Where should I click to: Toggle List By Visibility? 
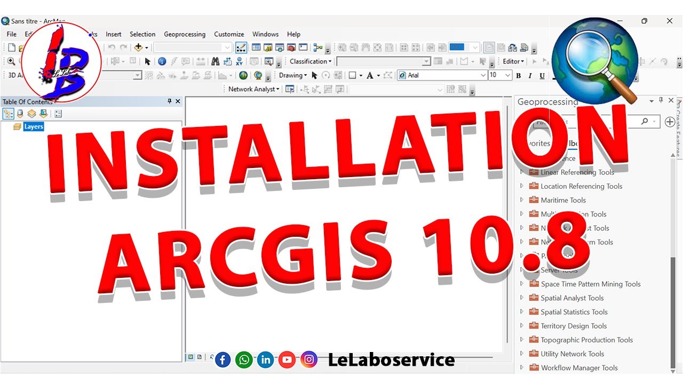click(32, 114)
